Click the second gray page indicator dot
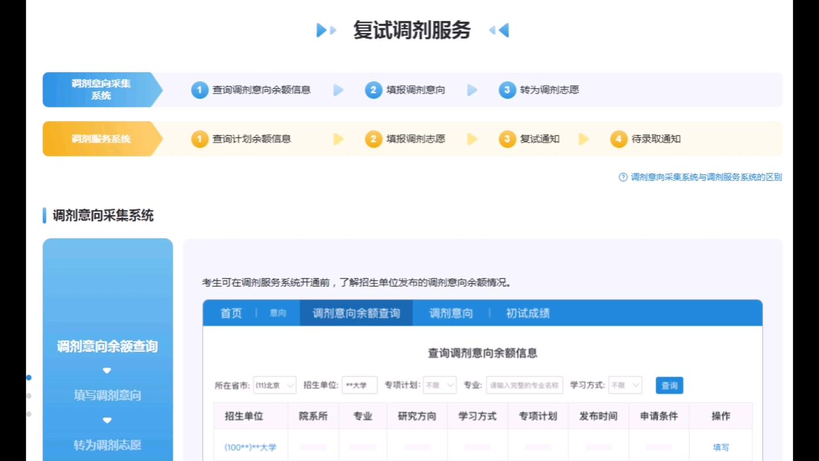819x461 pixels. point(29,396)
